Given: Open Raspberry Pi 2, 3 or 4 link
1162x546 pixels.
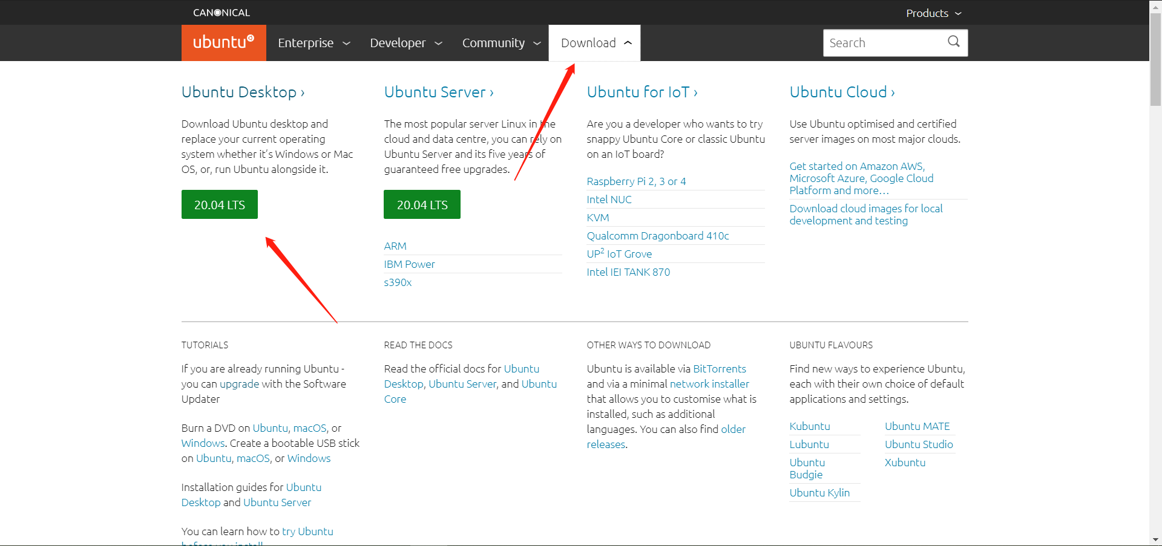Looking at the screenshot, I should pyautogui.click(x=636, y=181).
